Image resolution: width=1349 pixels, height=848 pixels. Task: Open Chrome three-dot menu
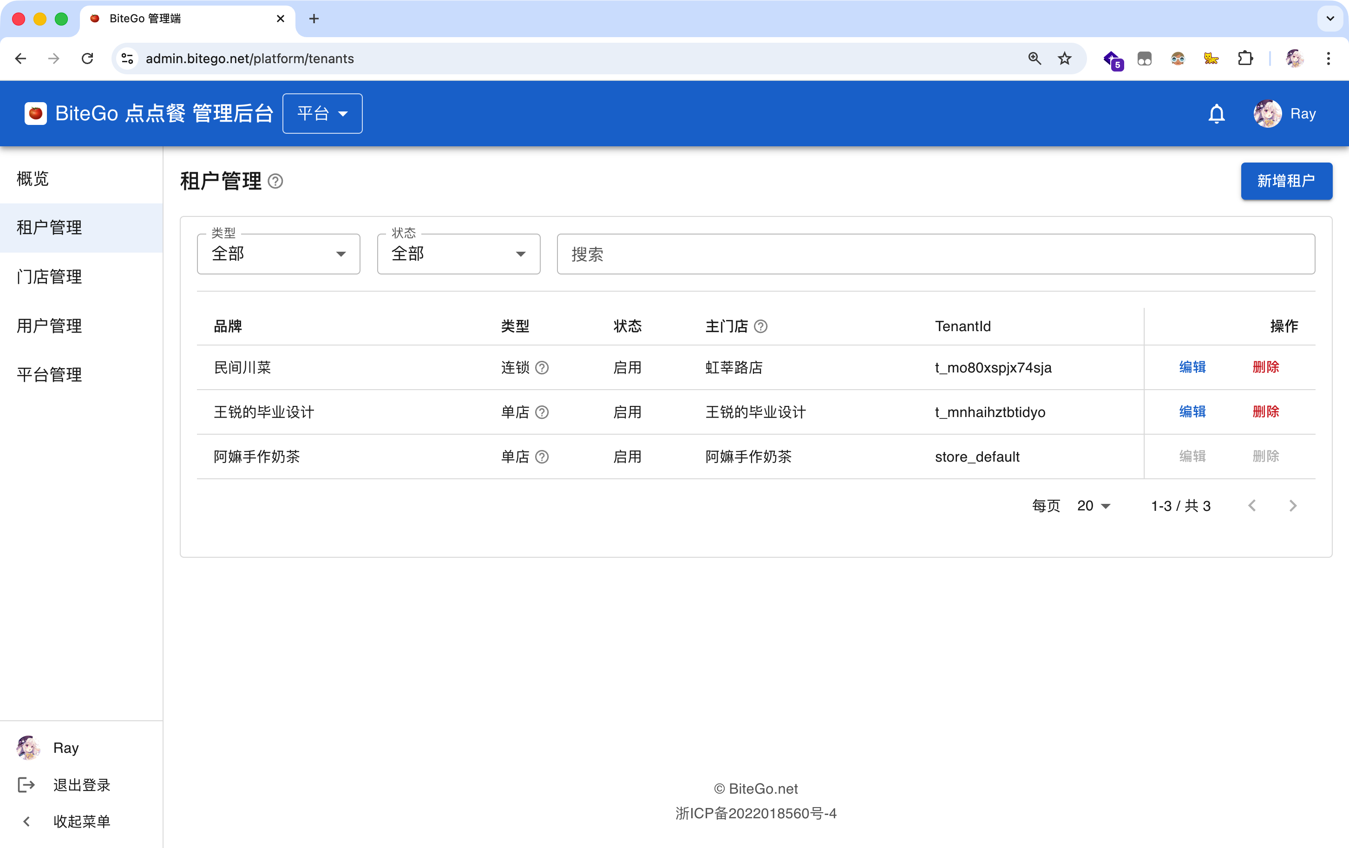pos(1328,58)
